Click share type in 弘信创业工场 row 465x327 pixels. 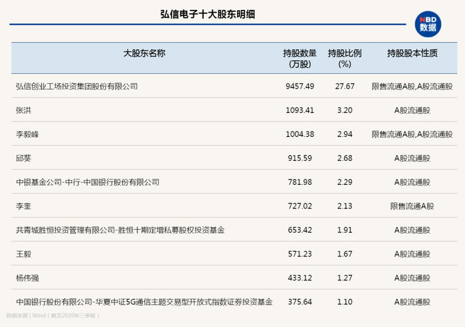(413, 86)
